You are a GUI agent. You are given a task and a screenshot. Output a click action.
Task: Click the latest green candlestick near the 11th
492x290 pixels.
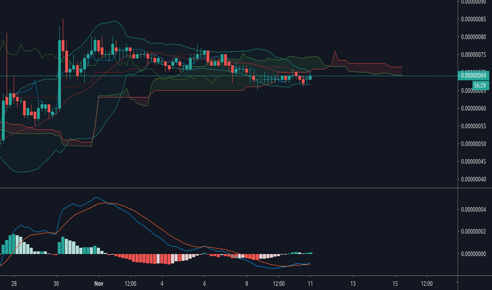[x=310, y=78]
